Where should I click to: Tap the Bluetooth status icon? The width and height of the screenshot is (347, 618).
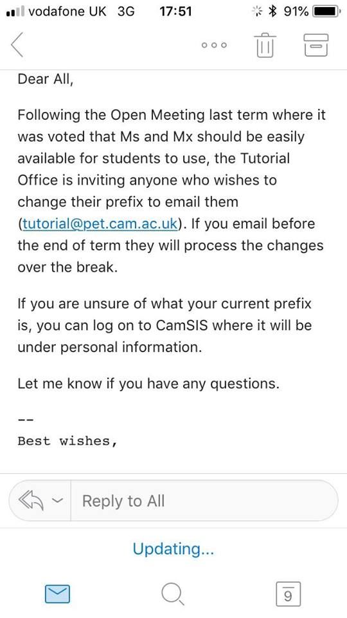(272, 12)
